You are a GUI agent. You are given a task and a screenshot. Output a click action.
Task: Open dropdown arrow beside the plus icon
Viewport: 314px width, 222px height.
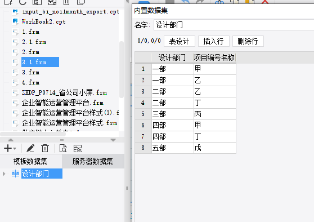15,149
